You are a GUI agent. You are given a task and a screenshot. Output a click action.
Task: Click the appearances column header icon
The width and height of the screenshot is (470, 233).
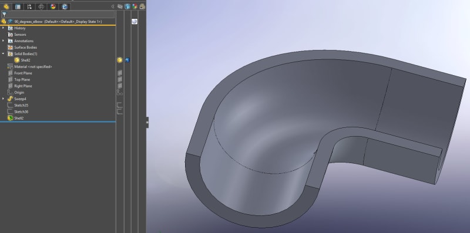tap(135, 6)
